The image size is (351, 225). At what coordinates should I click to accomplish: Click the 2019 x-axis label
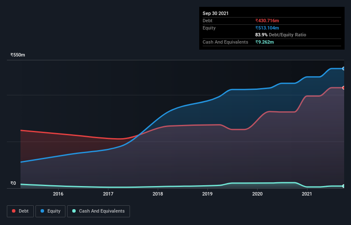[x=207, y=194]
